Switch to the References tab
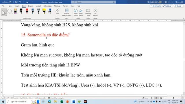 coord(47,6)
